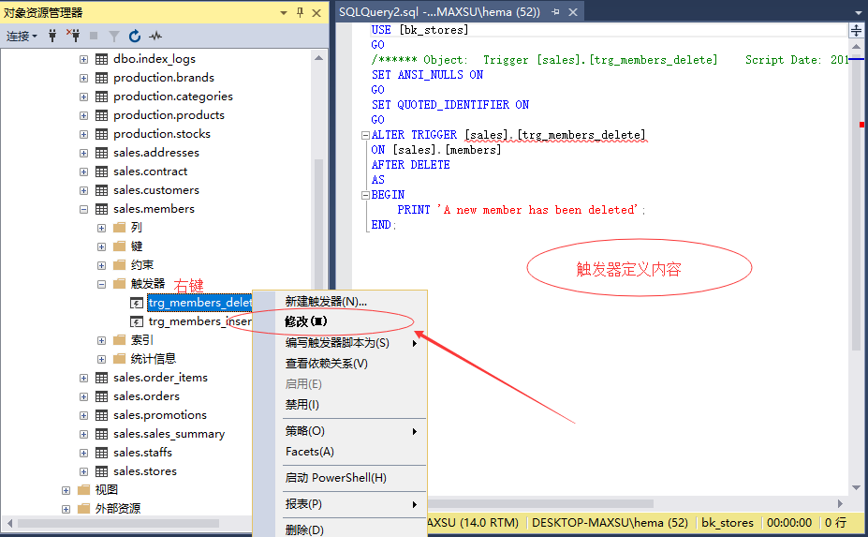
Task: Click Object Explorer horizontal scrollbar left arrow
Action: point(9,523)
